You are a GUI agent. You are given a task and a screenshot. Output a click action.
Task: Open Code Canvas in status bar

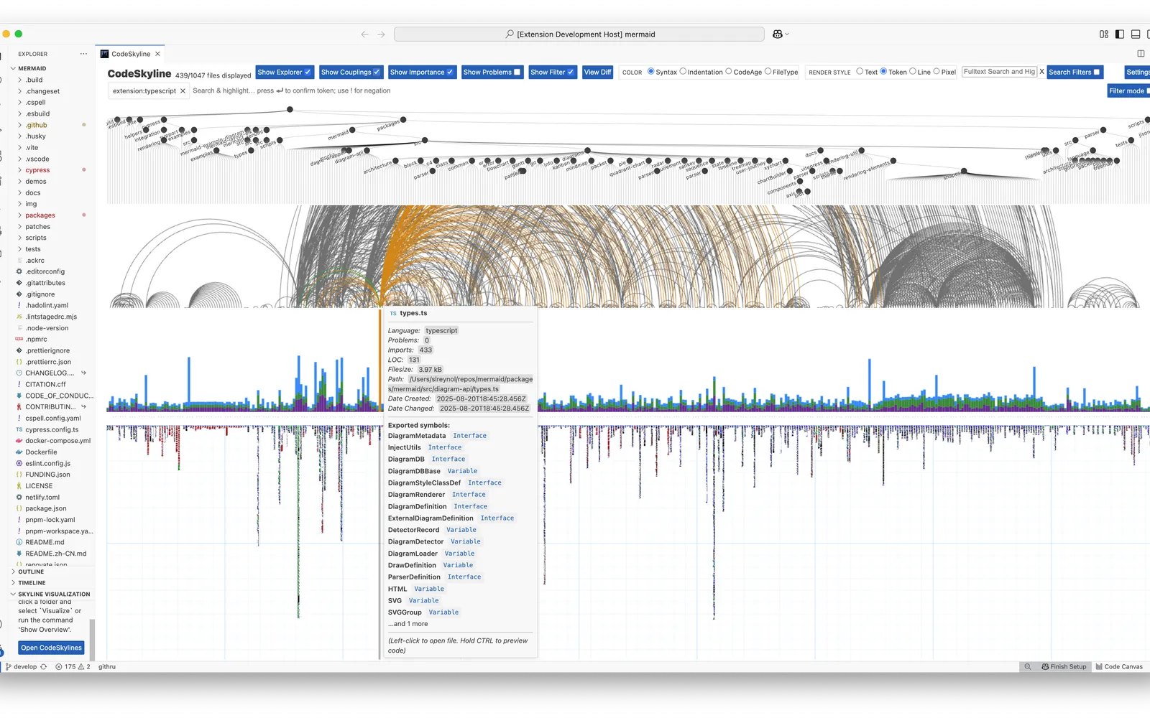point(1119,666)
